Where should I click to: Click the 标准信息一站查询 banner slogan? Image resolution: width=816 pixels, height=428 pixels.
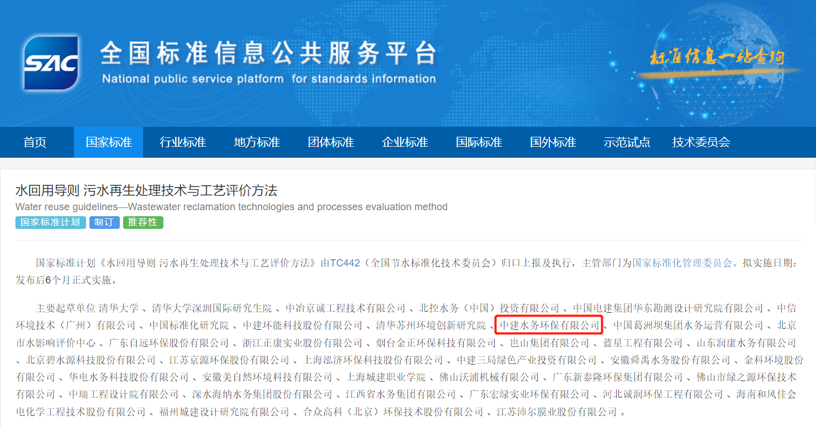coord(717,57)
